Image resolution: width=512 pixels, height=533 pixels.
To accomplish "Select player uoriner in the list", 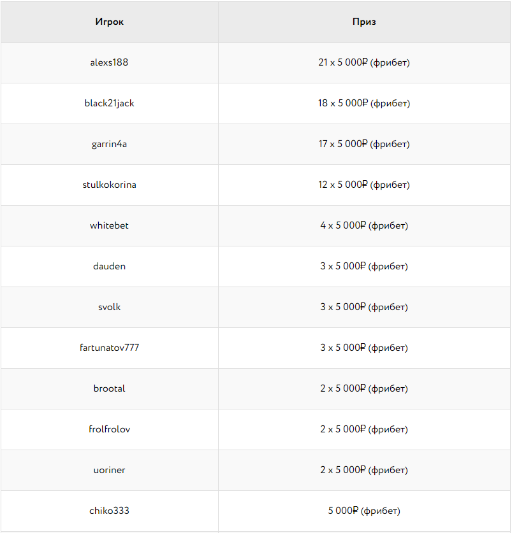I will pyautogui.click(x=109, y=470).
